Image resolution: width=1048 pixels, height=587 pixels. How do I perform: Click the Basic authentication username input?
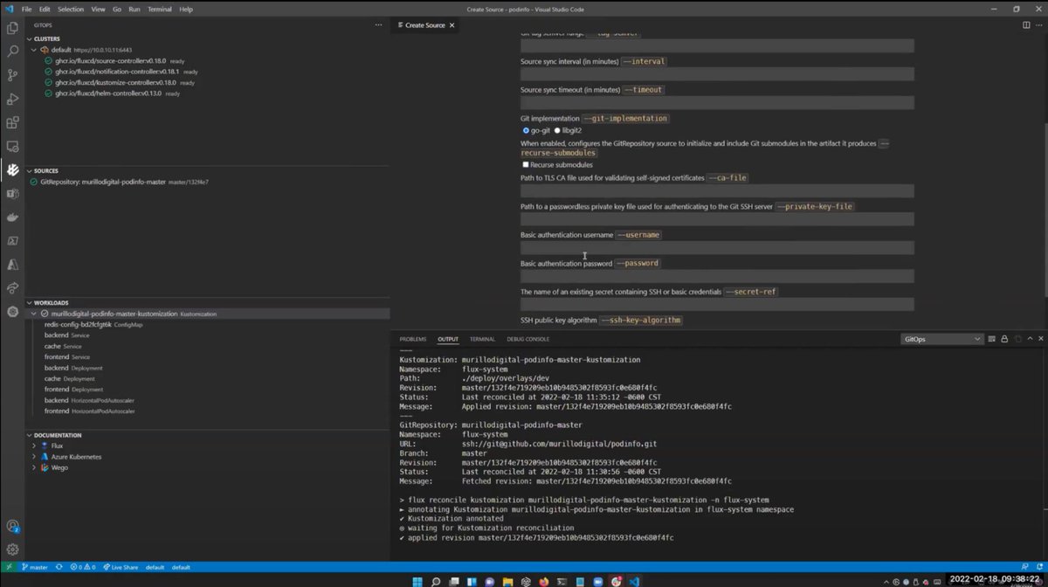[717, 248]
